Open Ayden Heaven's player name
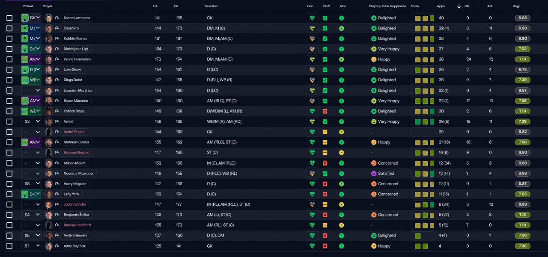Viewport: 548px width, 257px height. [x=74, y=236]
